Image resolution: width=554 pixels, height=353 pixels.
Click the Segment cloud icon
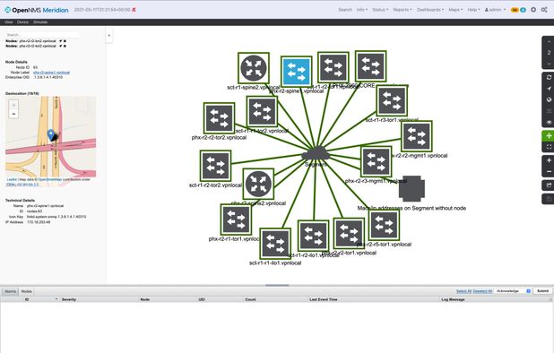click(x=316, y=154)
